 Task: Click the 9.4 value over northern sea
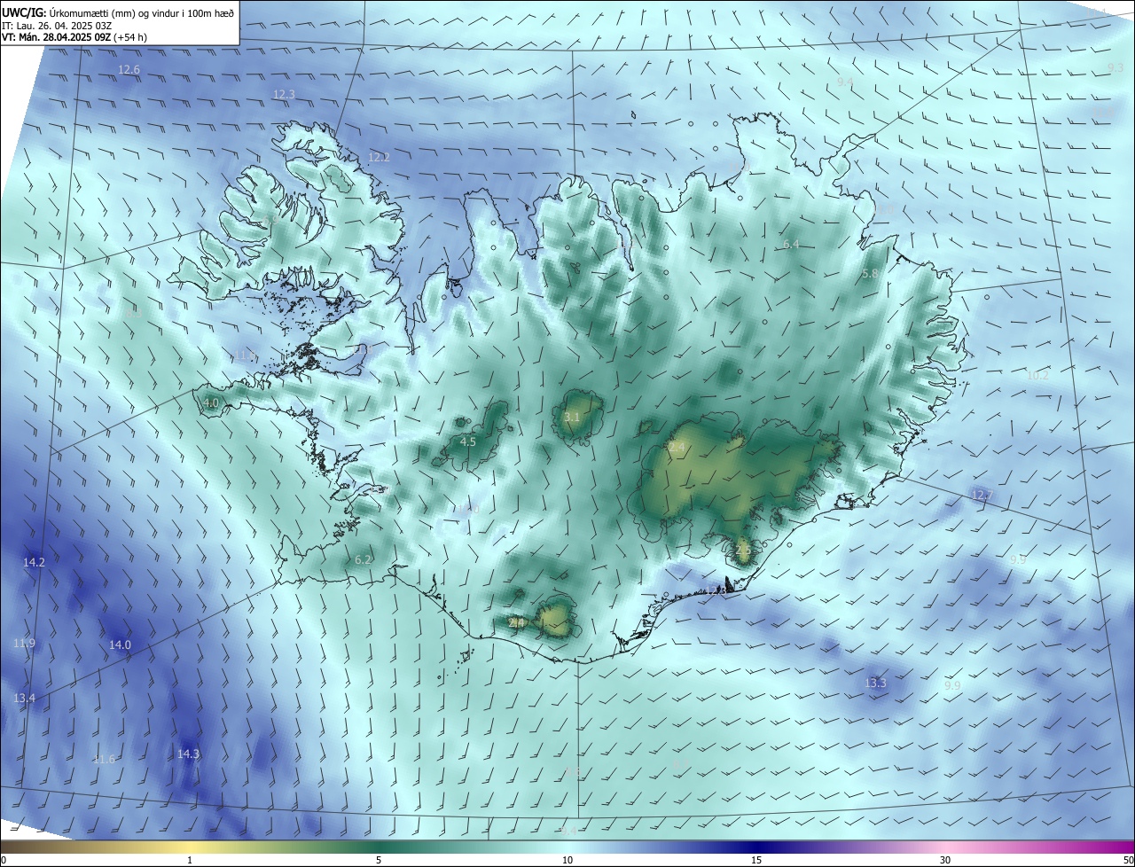pyautogui.click(x=845, y=82)
